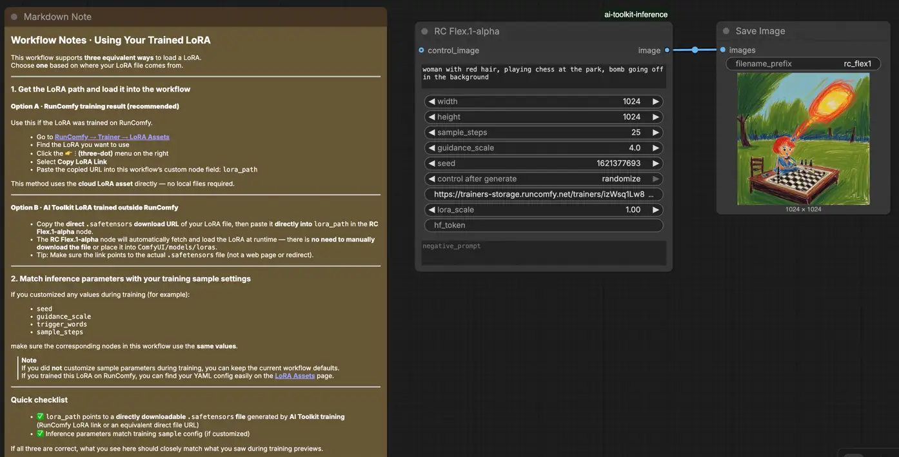
Task: Click the mid-point dot on the link wire
Action: pos(695,50)
